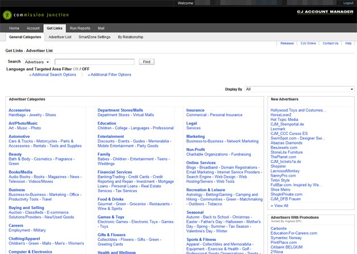Image resolution: width=357 pixels, height=254 pixels.
Task: Open the Art/Photo/Music category
Action: point(23,123)
